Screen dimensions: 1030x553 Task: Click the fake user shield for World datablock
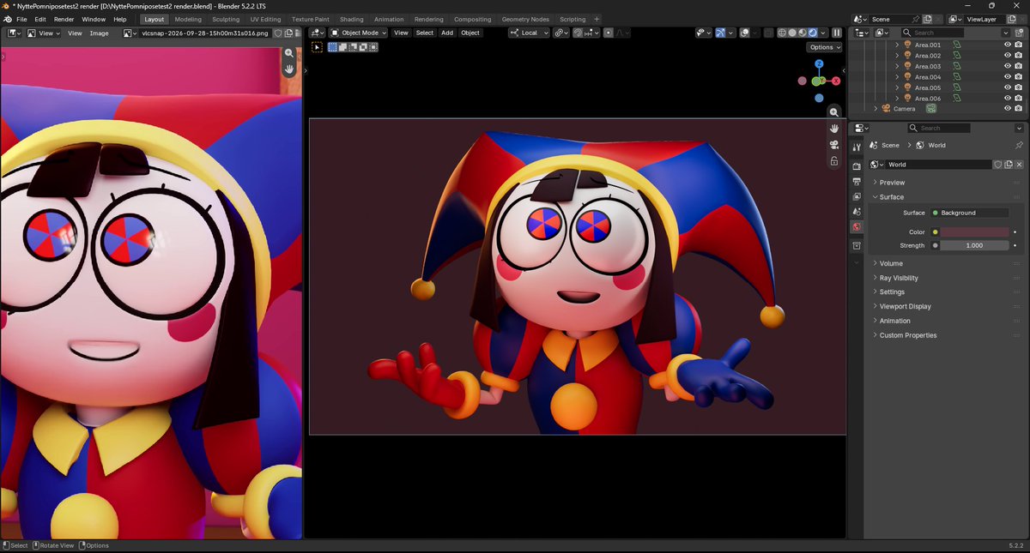[998, 165]
